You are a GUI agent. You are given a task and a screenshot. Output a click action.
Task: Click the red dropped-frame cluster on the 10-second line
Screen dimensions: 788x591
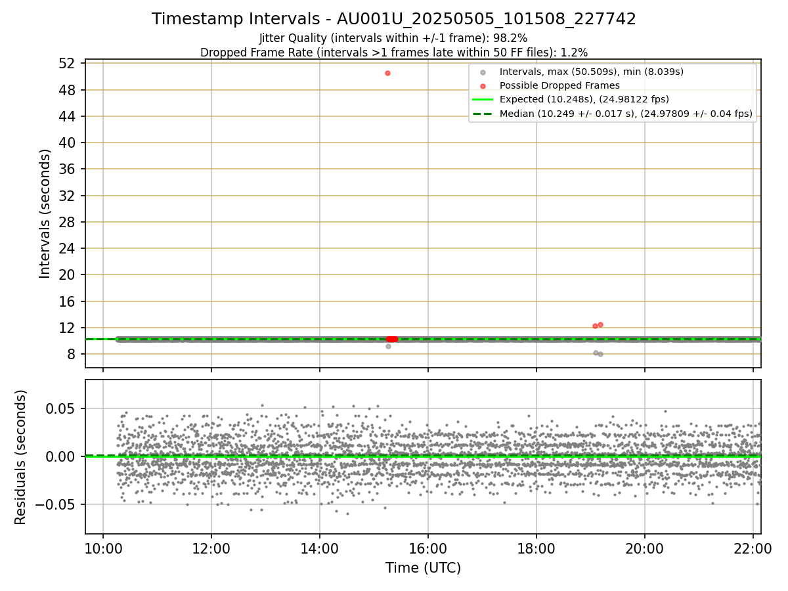(392, 339)
